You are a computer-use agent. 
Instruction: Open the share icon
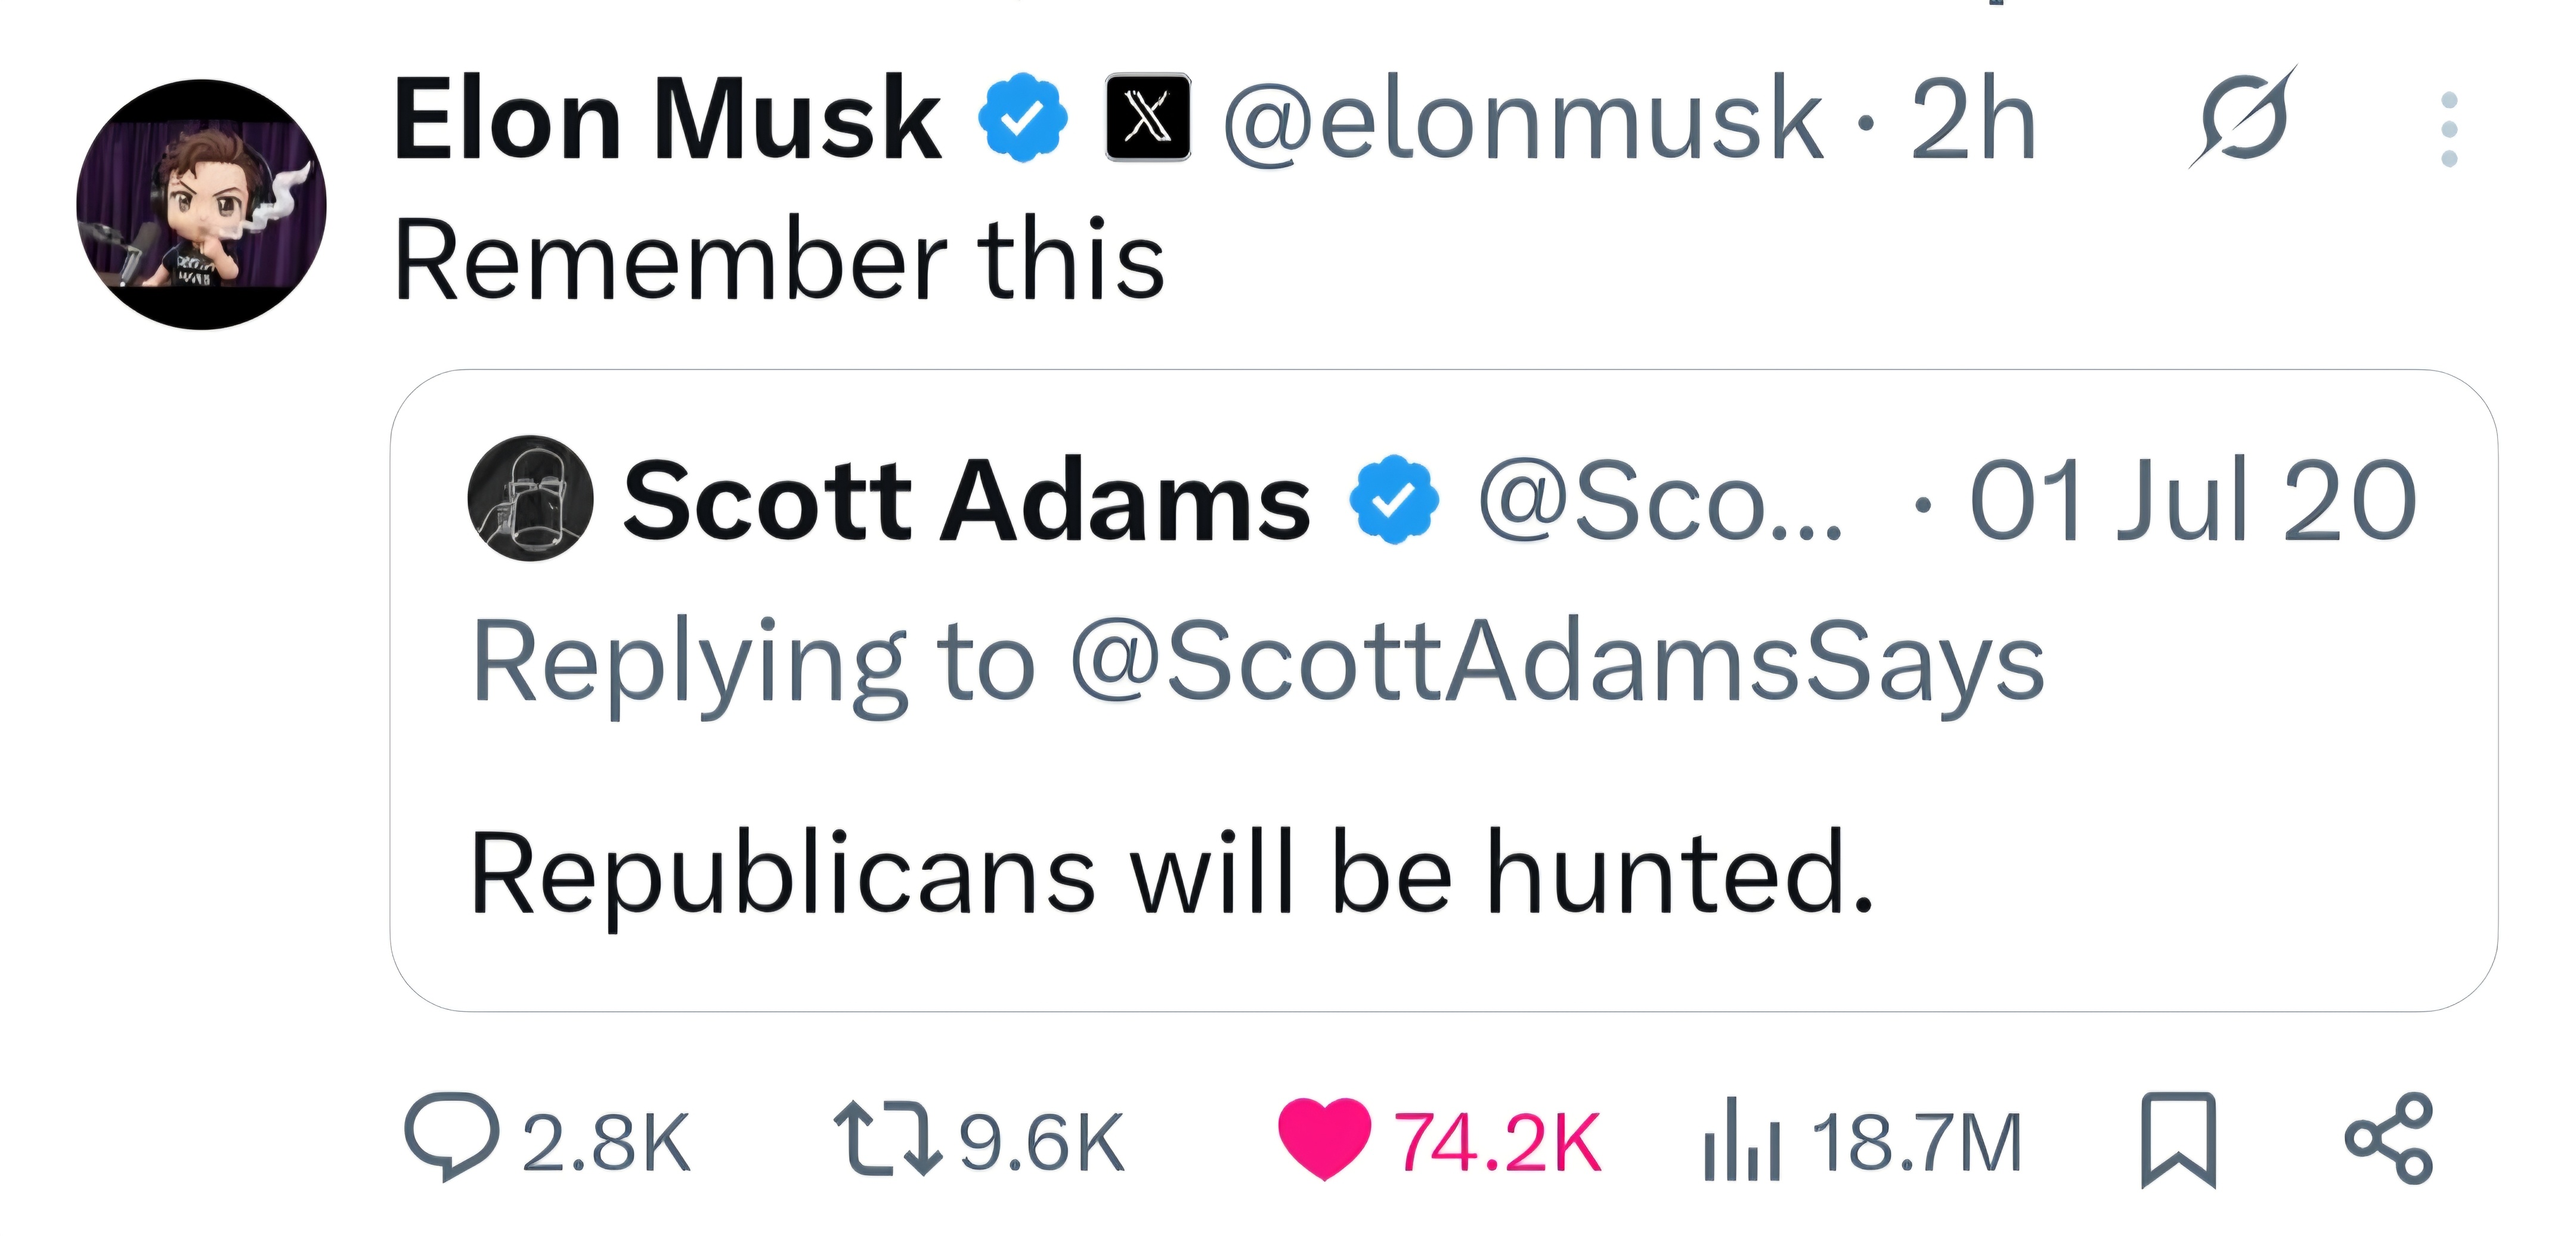2388,1138
